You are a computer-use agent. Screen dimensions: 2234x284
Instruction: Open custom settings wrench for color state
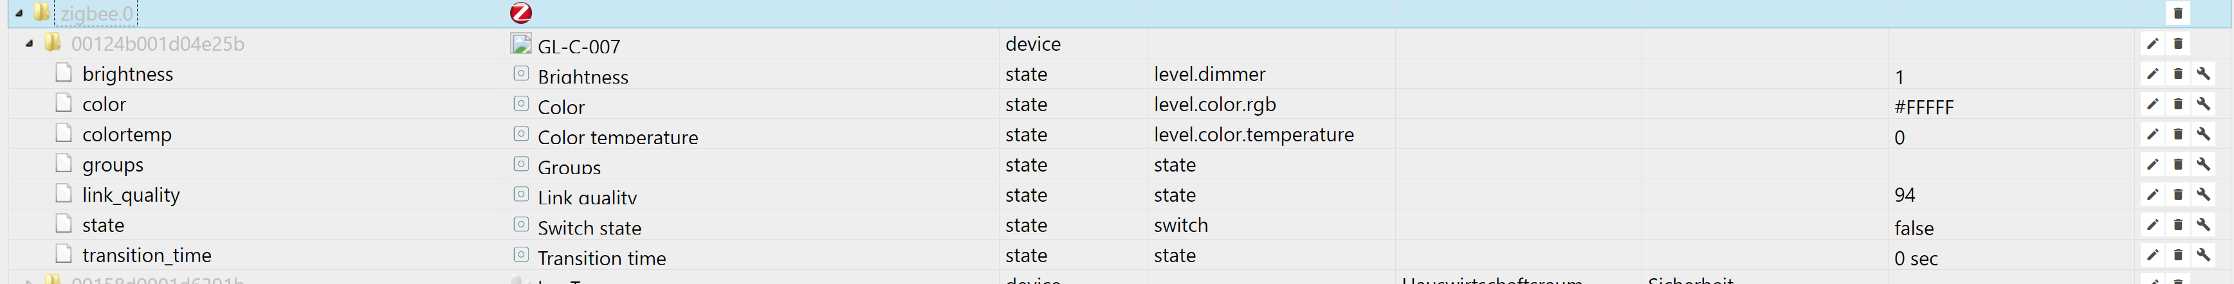(x=2202, y=105)
